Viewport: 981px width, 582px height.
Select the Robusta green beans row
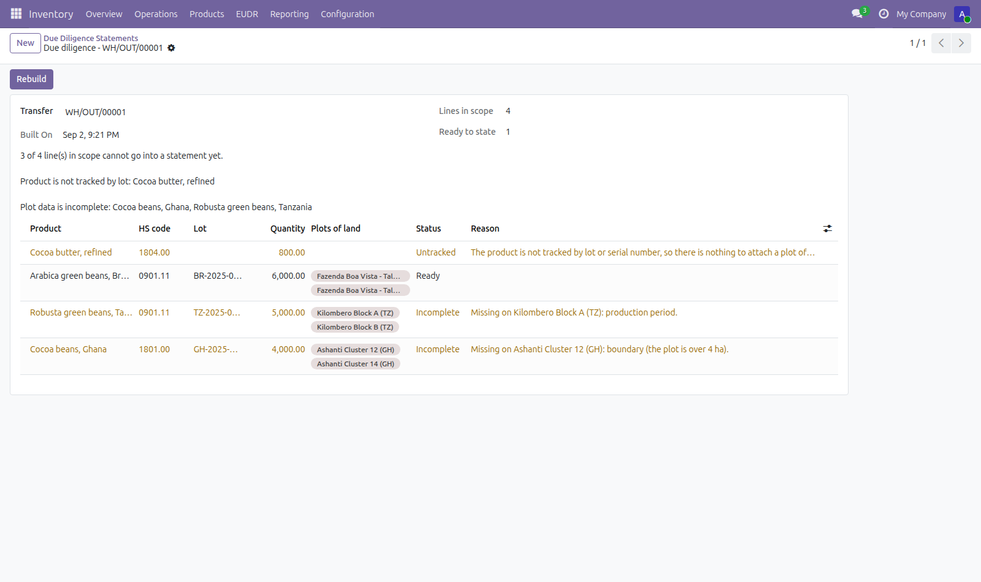[429, 320]
